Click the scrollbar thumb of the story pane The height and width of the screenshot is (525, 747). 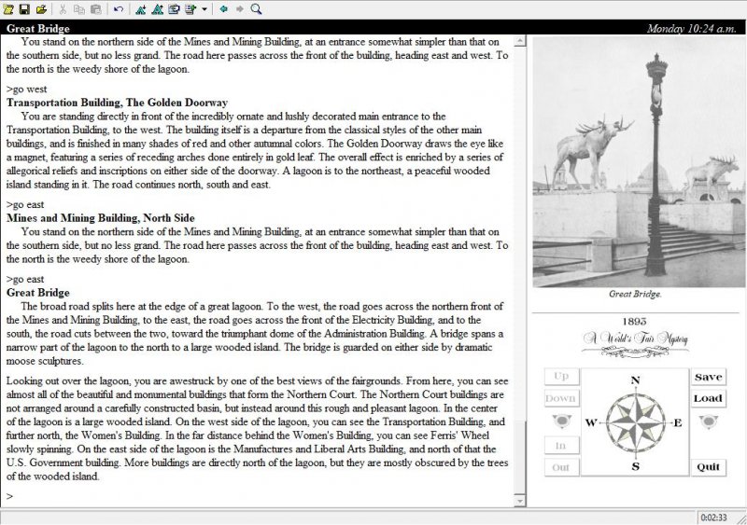(520, 458)
